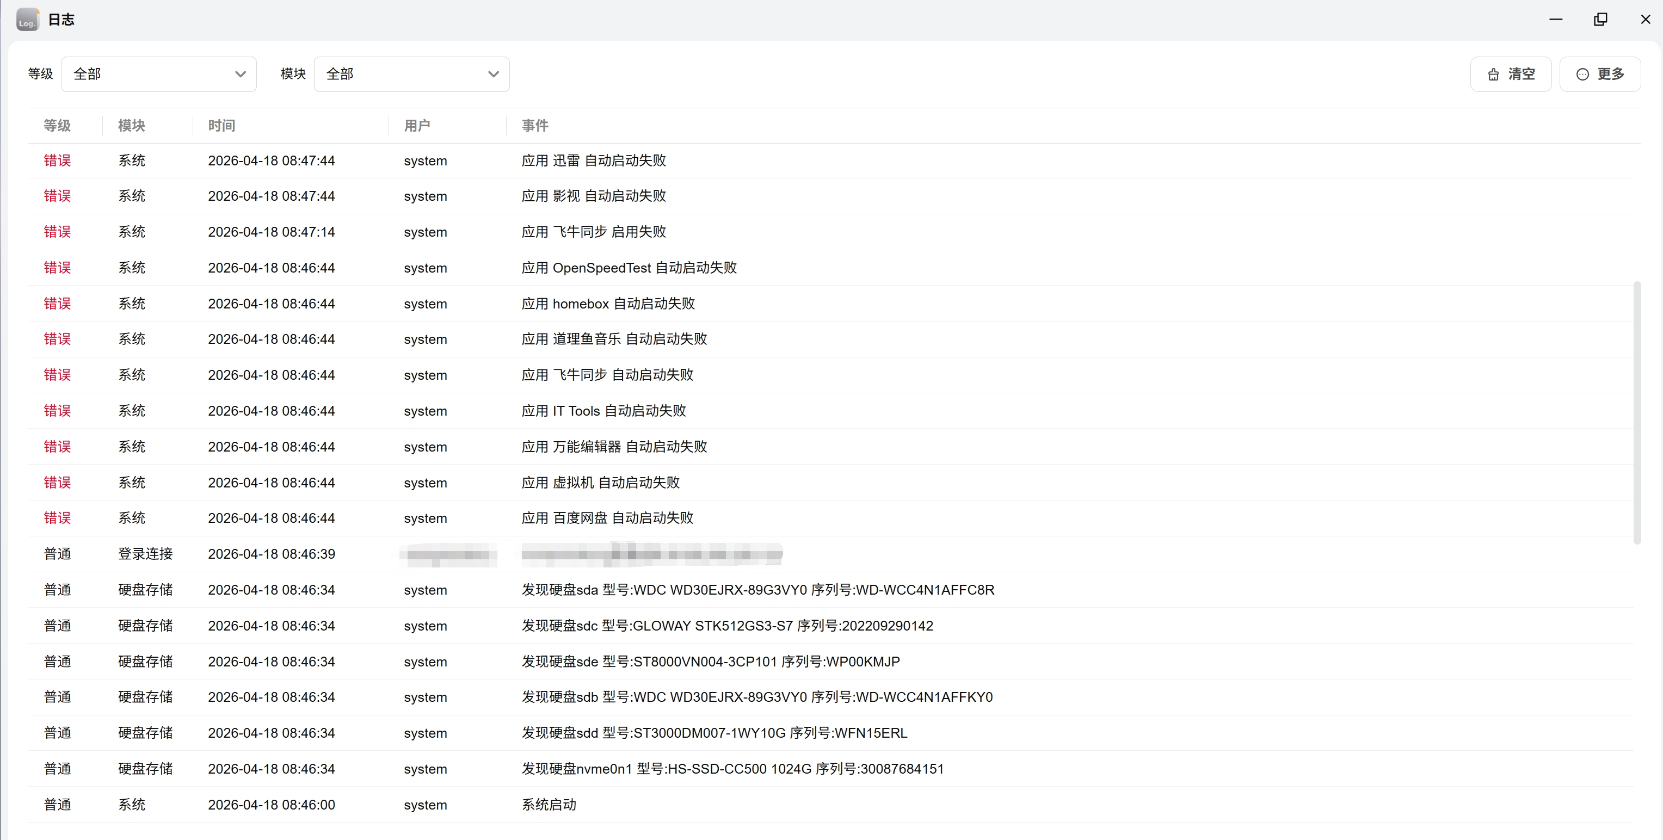Click the 事件 column header
1663x840 pixels.
pyautogui.click(x=534, y=125)
